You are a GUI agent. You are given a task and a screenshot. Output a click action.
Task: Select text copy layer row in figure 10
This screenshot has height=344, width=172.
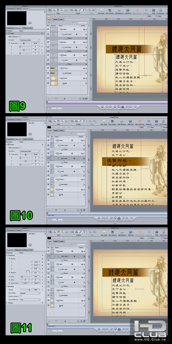click(66, 158)
